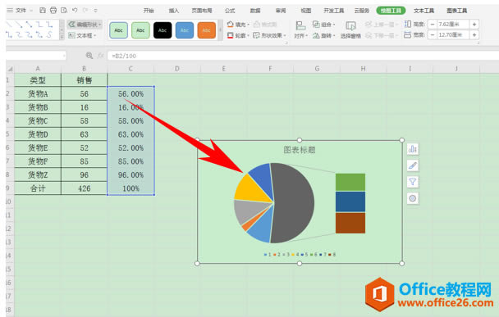Image resolution: width=499 pixels, height=317 pixels.
Task: Select the green bar segment of the chart
Action: click(x=350, y=182)
